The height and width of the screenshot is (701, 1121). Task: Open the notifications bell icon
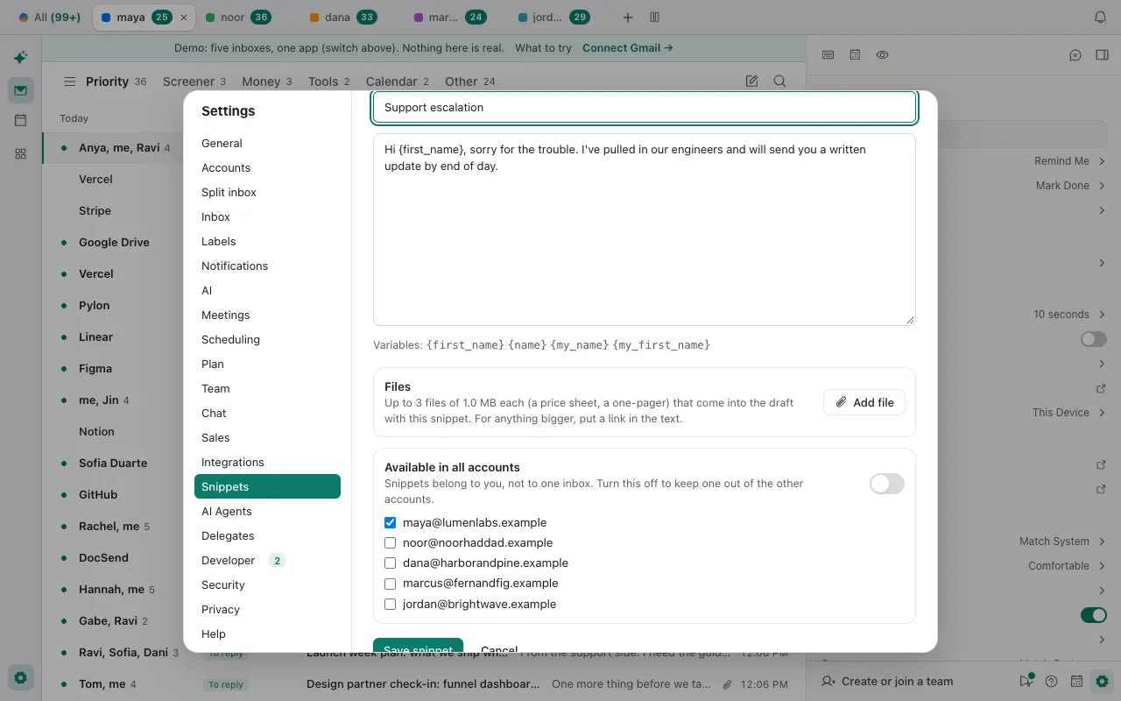coord(1101,18)
